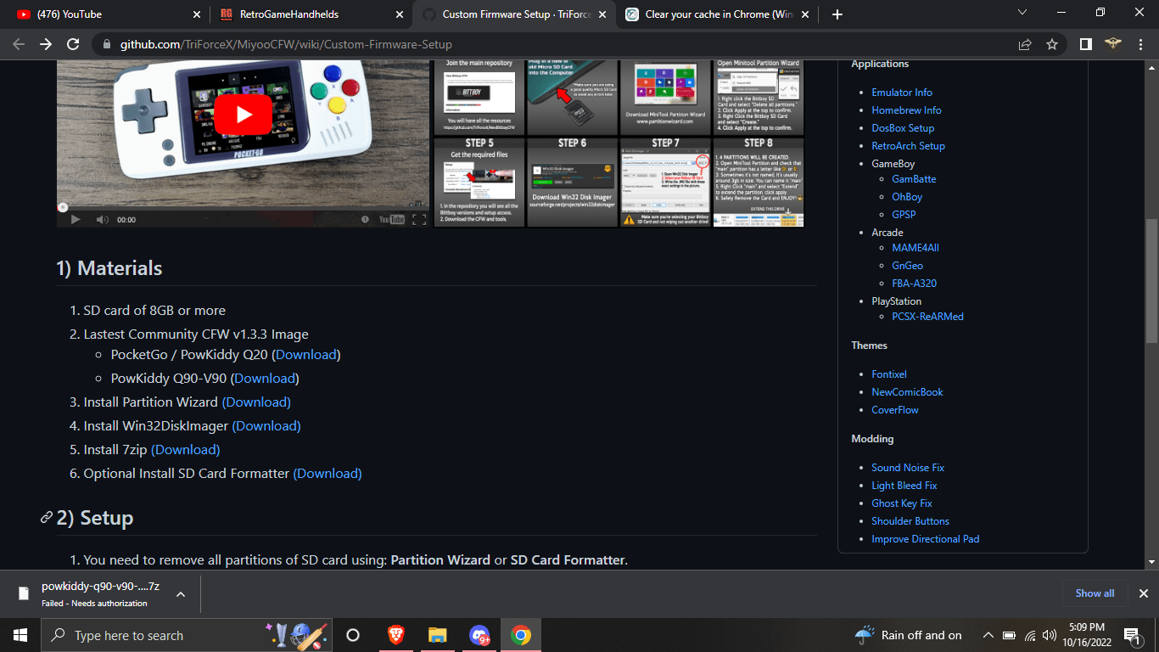
Task: Download PocketGo / PowKiddy Q20 image
Action: (x=305, y=355)
